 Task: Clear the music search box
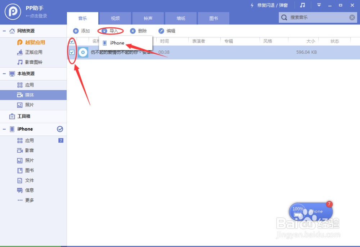(x=352, y=17)
